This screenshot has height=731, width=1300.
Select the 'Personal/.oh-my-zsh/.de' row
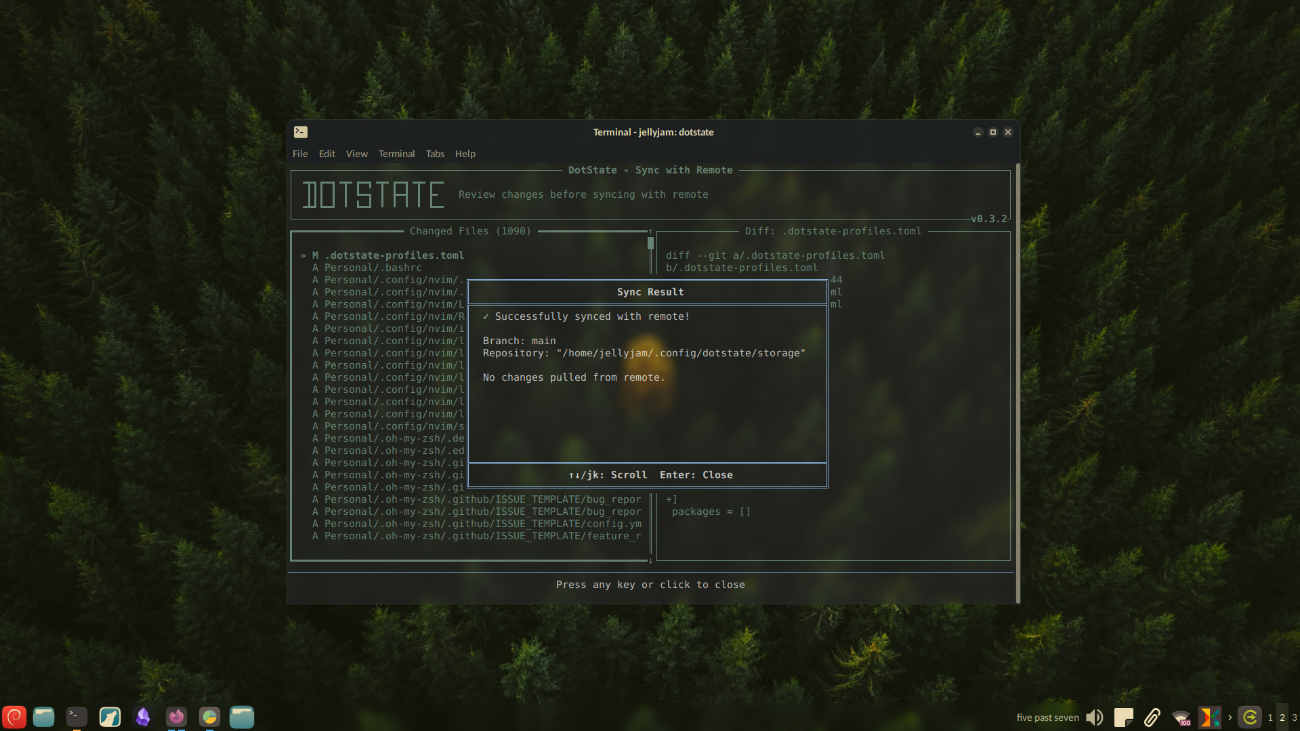tap(388, 438)
